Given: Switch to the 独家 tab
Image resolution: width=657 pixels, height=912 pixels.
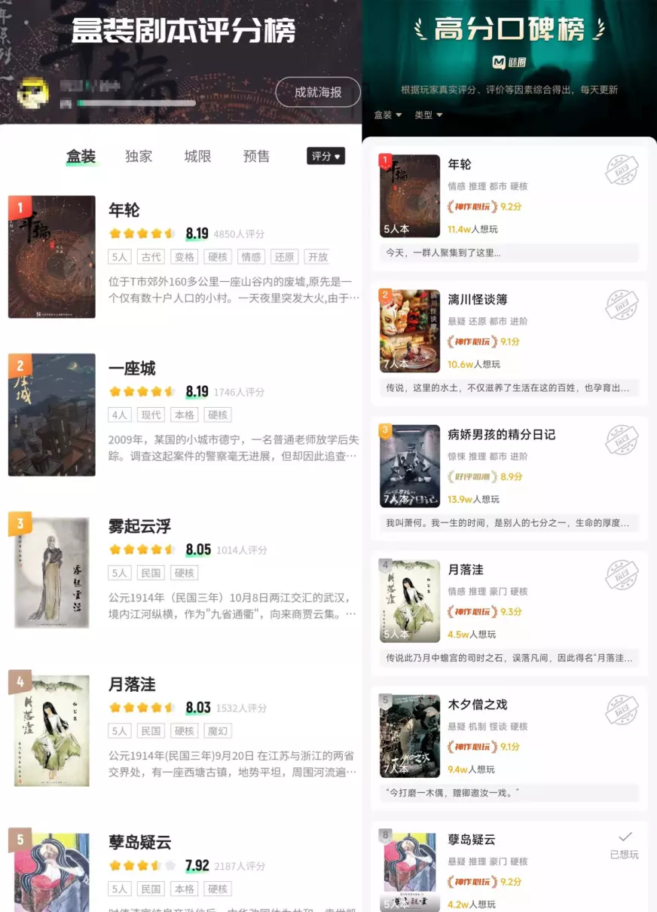Looking at the screenshot, I should pyautogui.click(x=139, y=156).
